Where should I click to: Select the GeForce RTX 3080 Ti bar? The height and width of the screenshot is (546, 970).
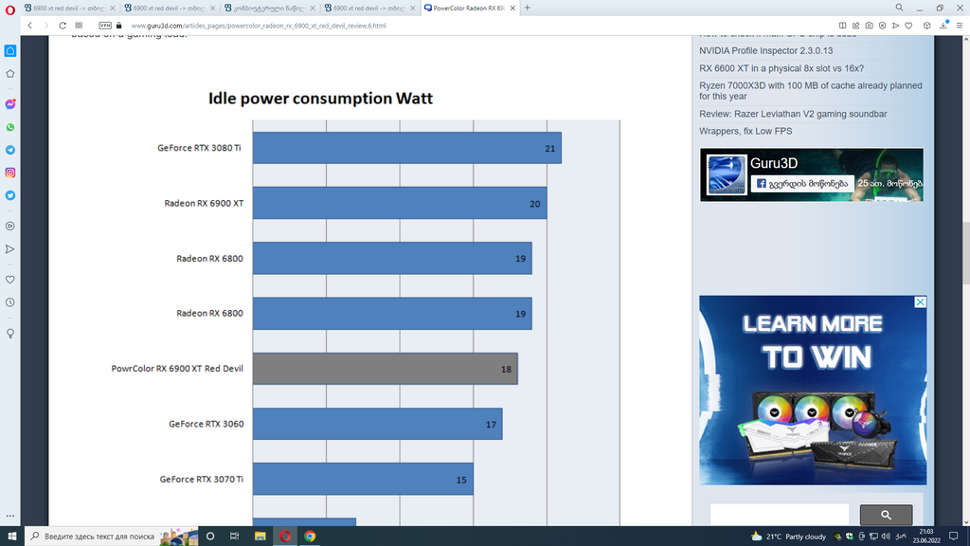tap(407, 148)
